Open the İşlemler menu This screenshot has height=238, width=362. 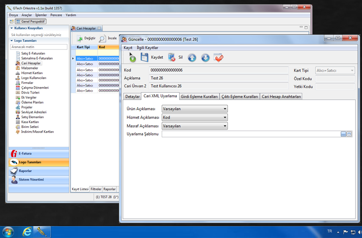41,15
